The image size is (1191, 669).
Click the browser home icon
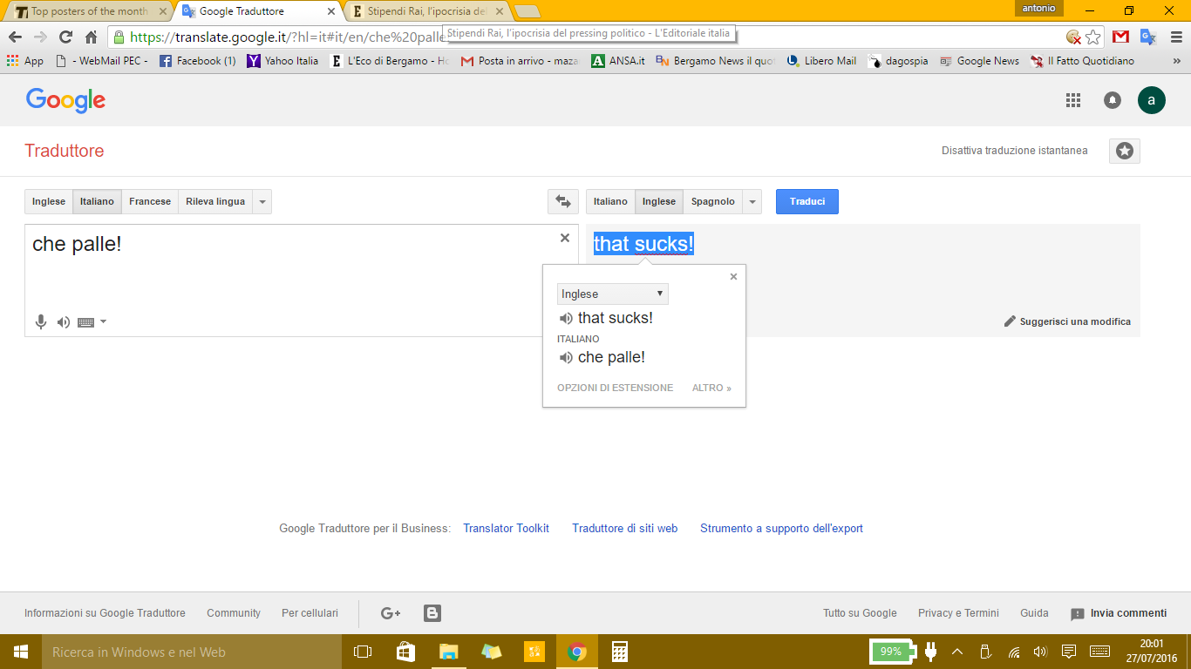91,37
